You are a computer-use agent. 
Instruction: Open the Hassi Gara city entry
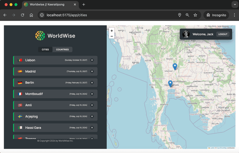(x=52, y=128)
